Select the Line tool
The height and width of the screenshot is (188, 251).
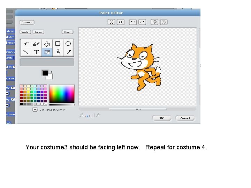[x=25, y=52]
